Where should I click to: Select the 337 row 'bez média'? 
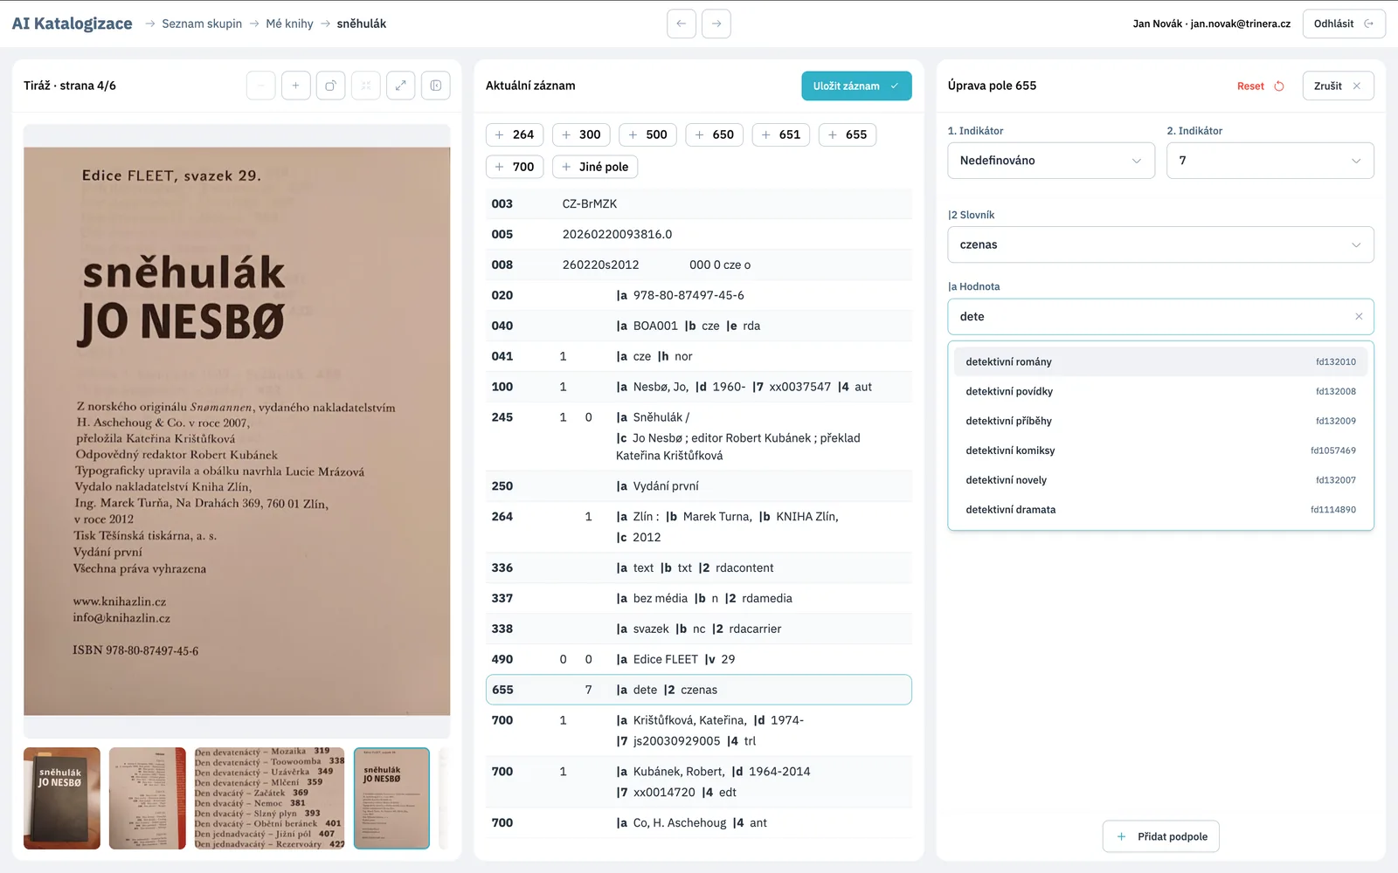coord(699,598)
